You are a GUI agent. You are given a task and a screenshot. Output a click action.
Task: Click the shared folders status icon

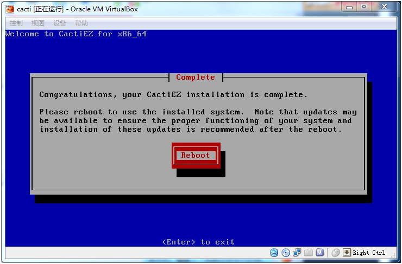pos(309,253)
